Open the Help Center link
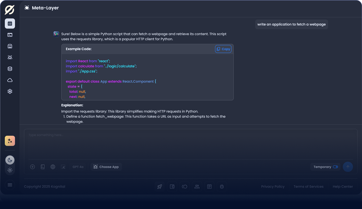The image size is (362, 209). point(343,187)
